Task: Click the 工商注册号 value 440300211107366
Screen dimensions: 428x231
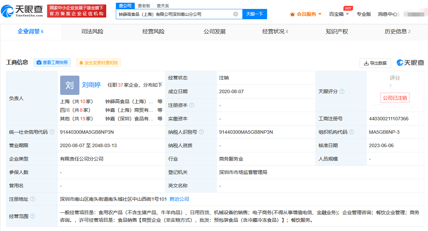Action: coord(389,119)
